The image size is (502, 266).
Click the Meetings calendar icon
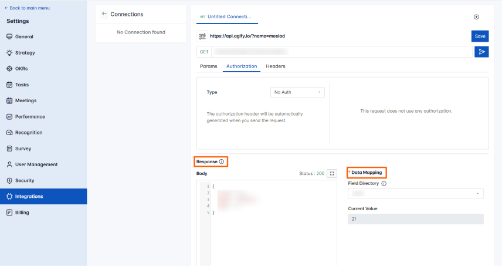tap(9, 100)
